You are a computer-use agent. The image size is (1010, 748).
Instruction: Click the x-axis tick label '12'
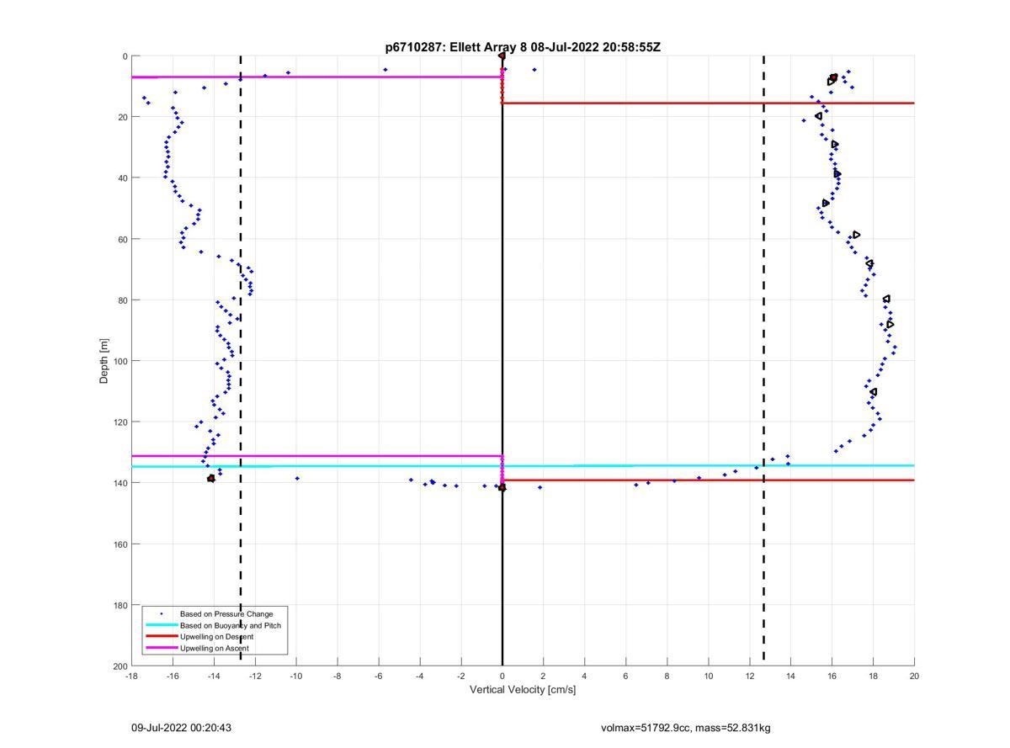tap(749, 676)
